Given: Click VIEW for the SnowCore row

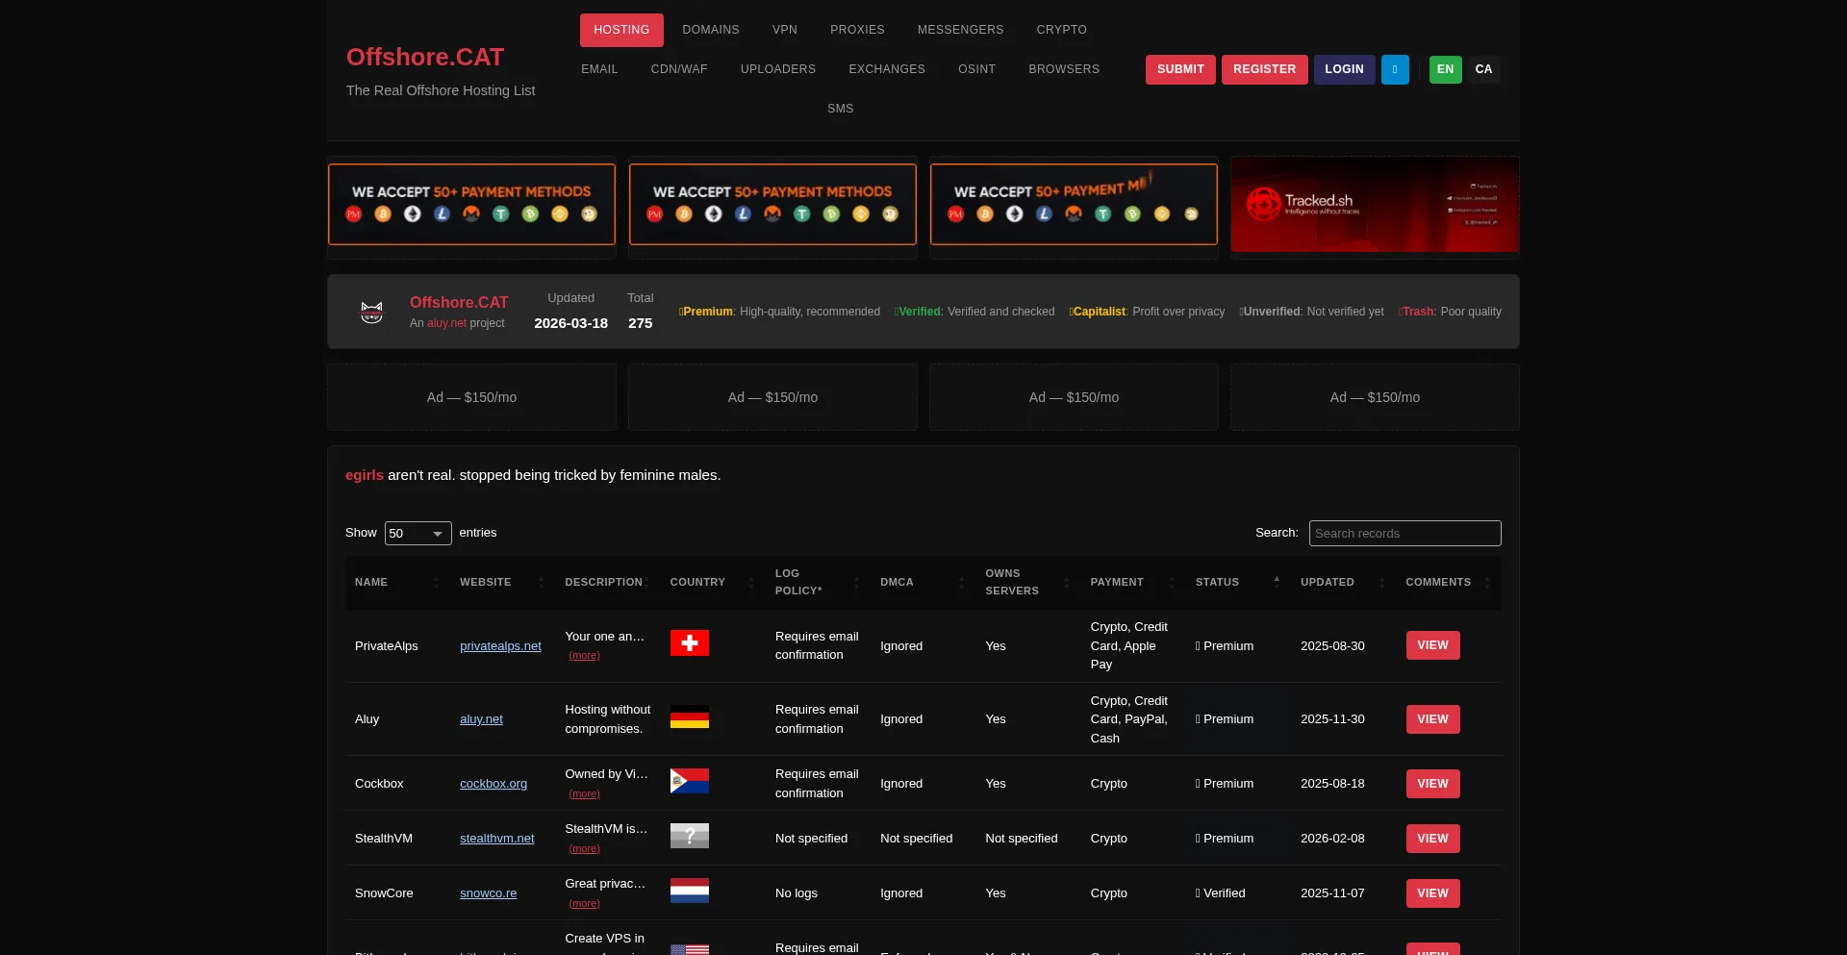Looking at the screenshot, I should [1432, 893].
